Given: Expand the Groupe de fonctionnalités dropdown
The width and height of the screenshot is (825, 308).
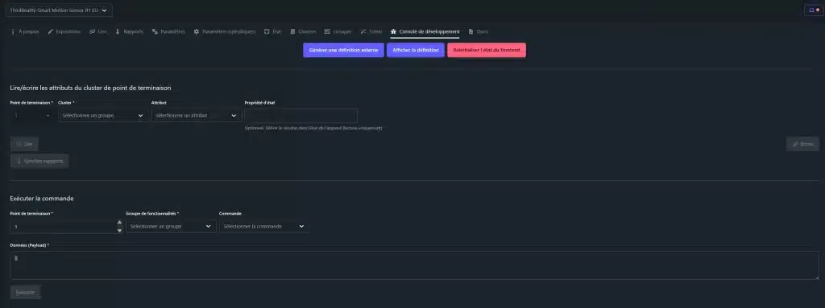Looking at the screenshot, I should pyautogui.click(x=171, y=227).
